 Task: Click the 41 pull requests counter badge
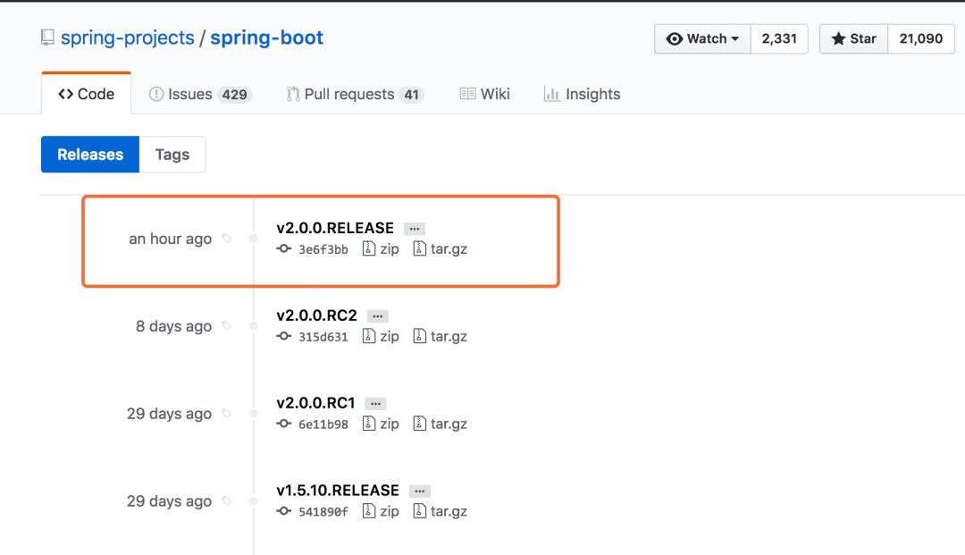(x=411, y=95)
